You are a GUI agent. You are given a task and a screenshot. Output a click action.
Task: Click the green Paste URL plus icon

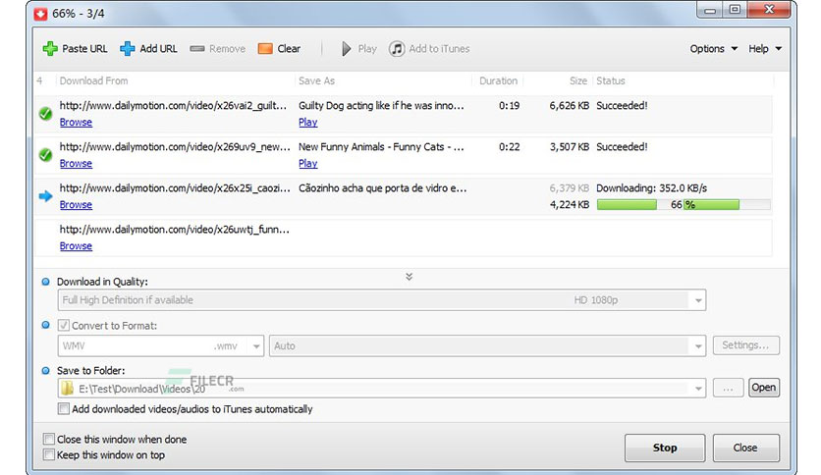pyautogui.click(x=50, y=49)
